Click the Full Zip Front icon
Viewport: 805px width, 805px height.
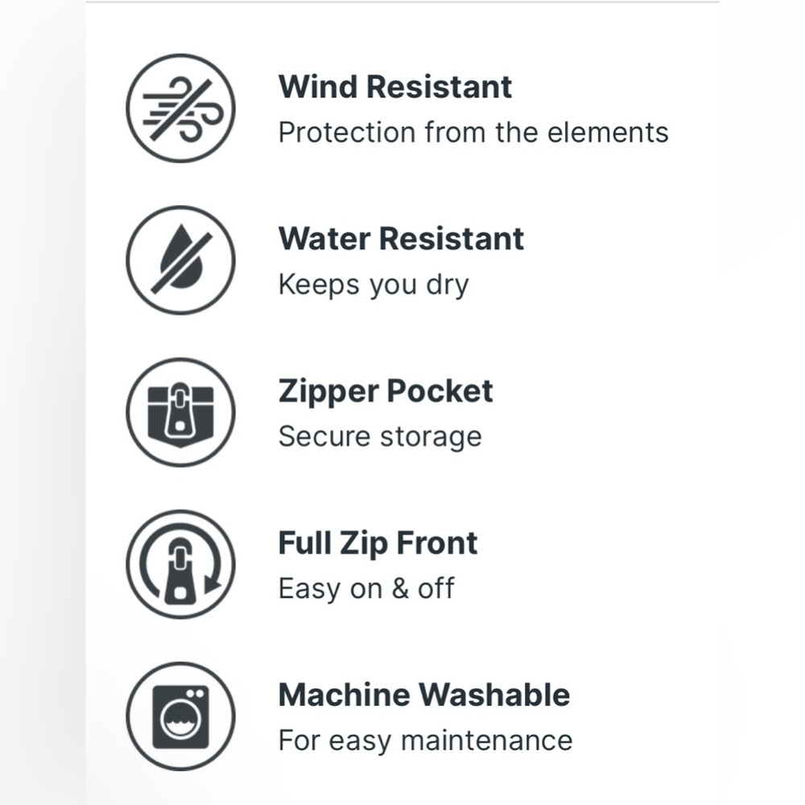click(181, 564)
